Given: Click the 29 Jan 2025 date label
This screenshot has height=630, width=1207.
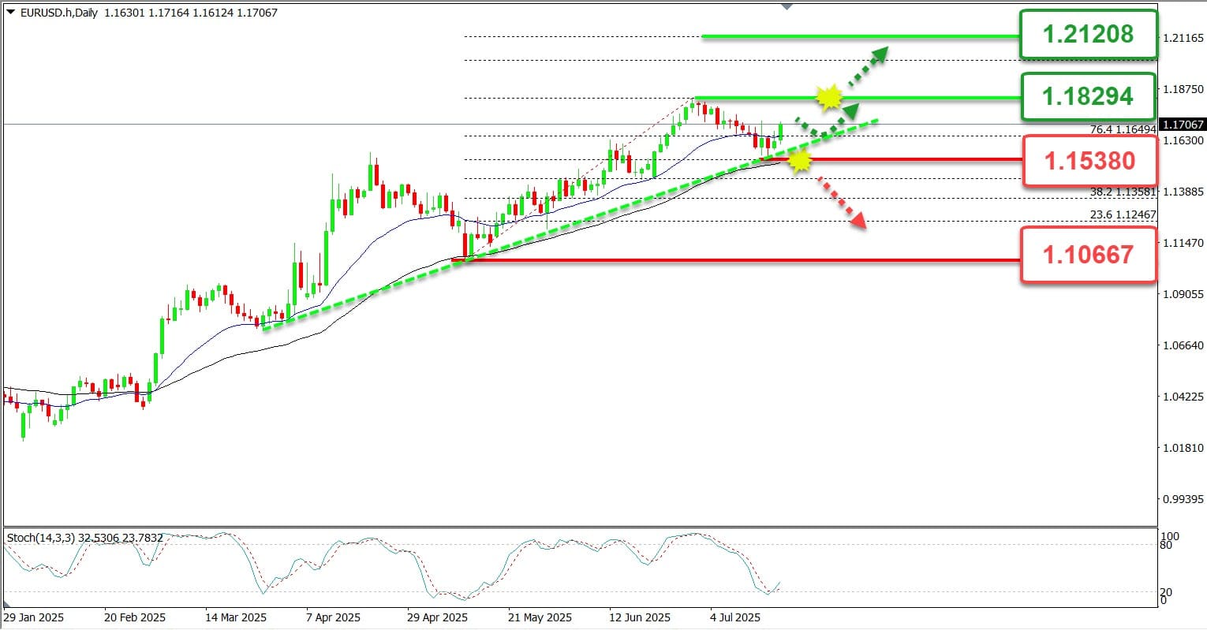Looking at the screenshot, I should tap(34, 617).
